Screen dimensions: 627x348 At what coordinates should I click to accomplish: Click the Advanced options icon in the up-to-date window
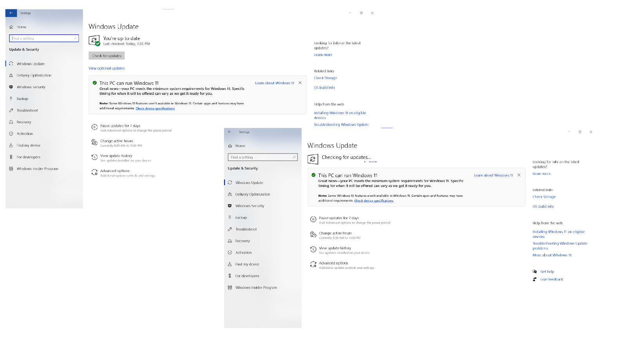pos(94,172)
